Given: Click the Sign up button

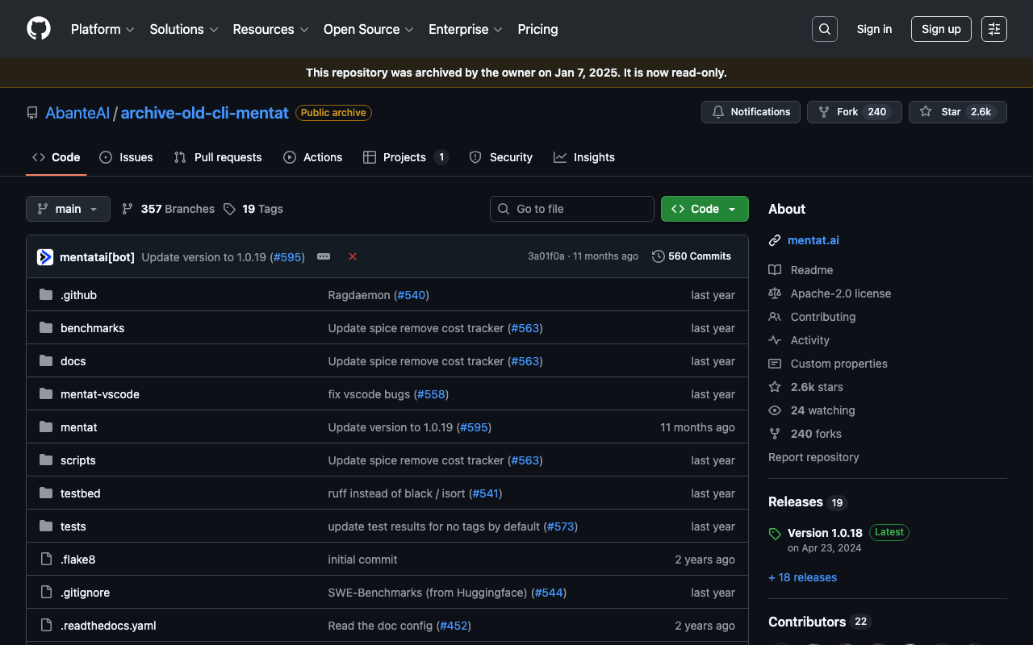Looking at the screenshot, I should point(940,29).
